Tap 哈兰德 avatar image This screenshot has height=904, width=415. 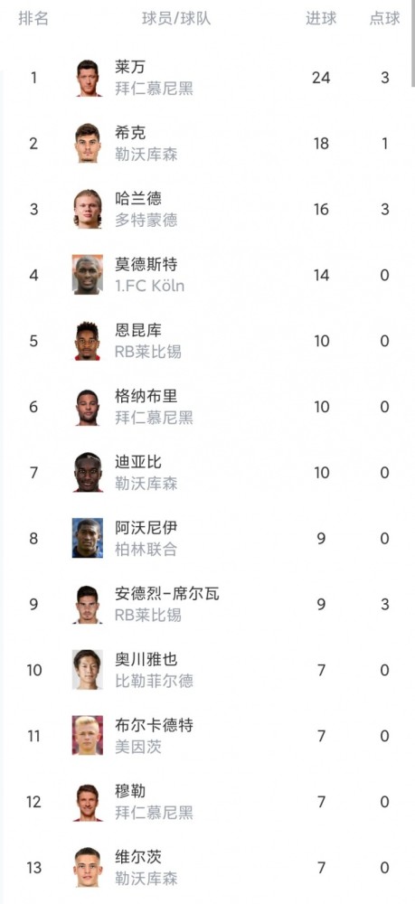(x=88, y=209)
